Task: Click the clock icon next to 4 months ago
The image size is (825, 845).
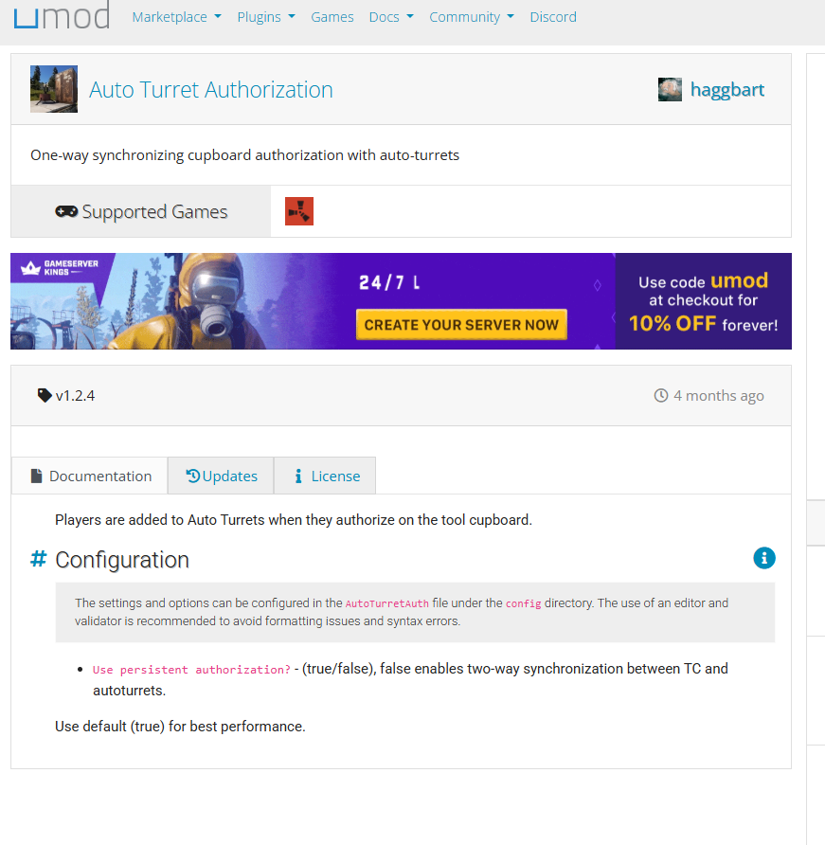Action: 661,396
